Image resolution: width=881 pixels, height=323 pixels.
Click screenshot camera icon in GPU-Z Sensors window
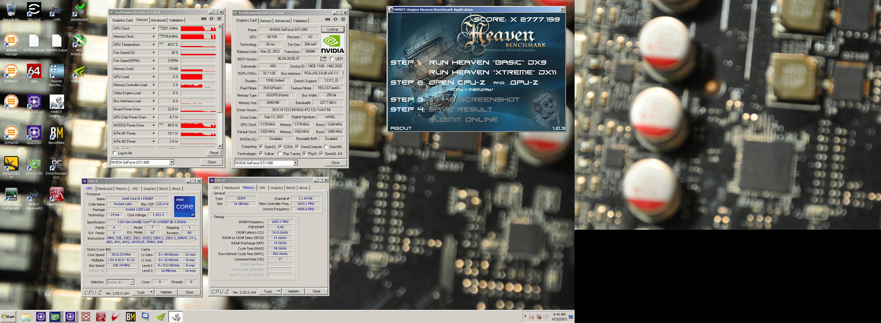pos(204,19)
